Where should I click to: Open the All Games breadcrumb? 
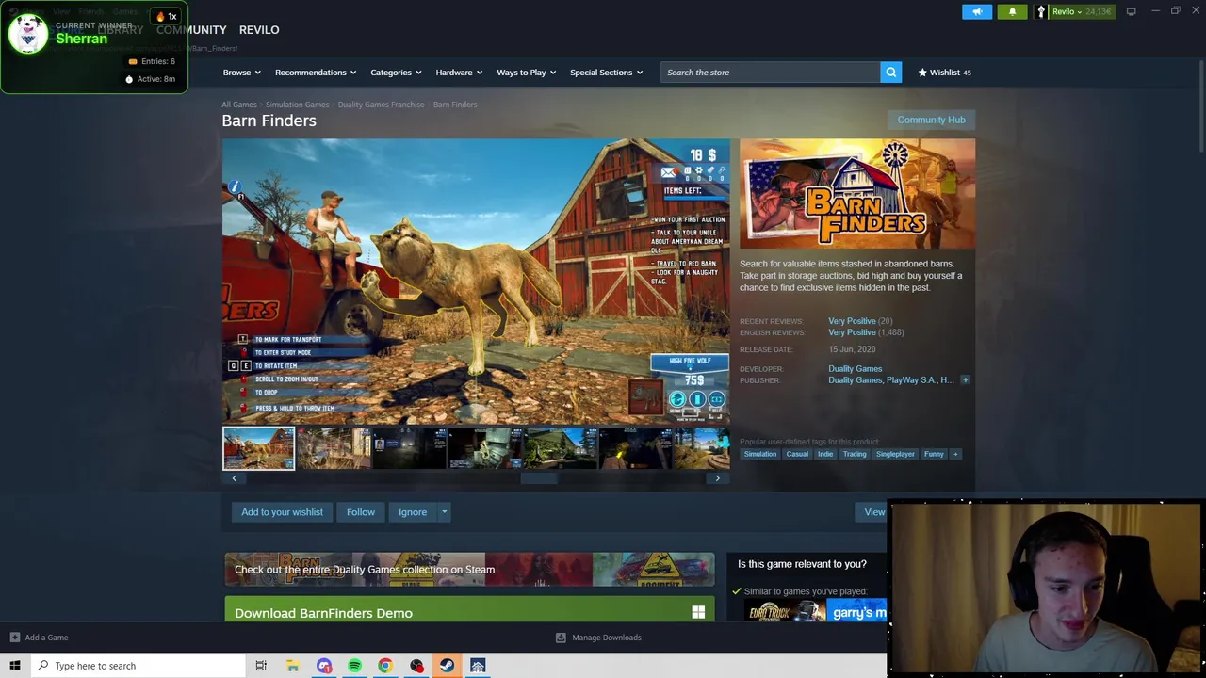point(238,105)
